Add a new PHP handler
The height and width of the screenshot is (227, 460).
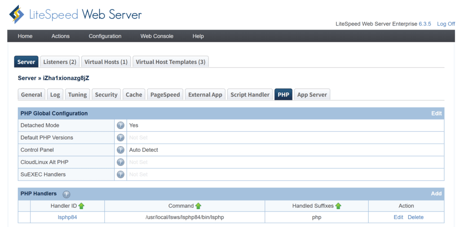coord(436,194)
